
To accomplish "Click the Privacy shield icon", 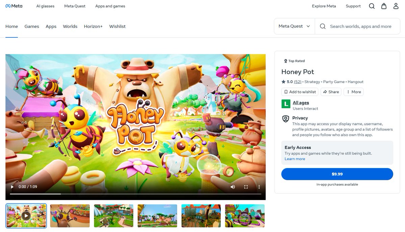I will pos(286,119).
